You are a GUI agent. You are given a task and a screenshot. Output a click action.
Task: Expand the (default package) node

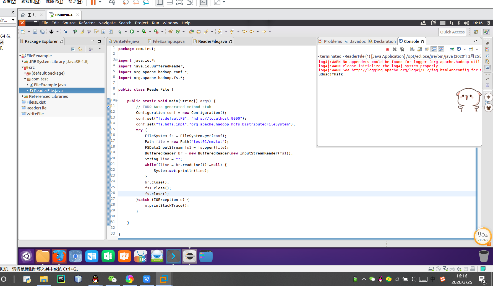25,73
